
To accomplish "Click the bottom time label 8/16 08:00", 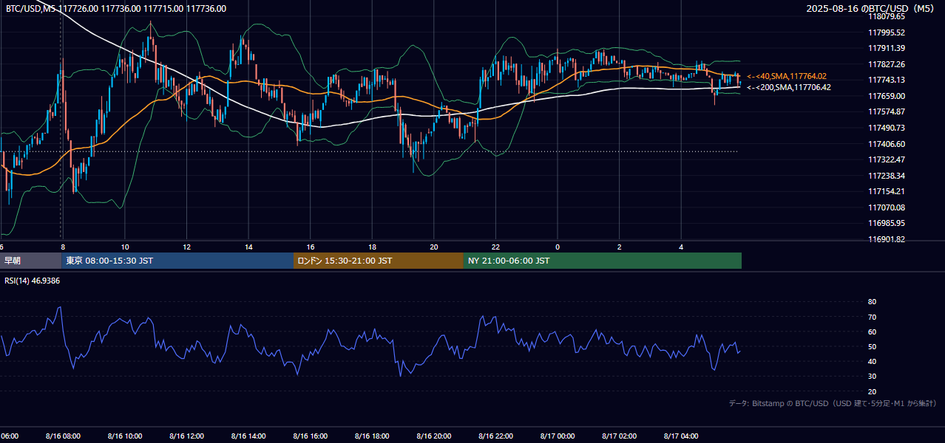I will 63,436.
